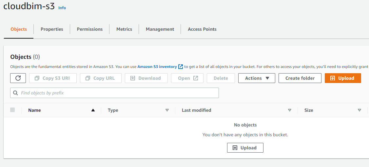Select the Access Points tab
The image size is (369, 167).
pos(202,29)
